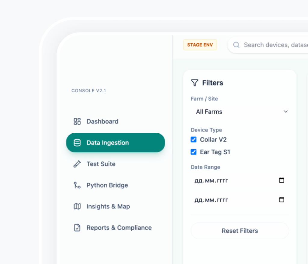This screenshot has width=308, height=264.
Task: Open the Test Suite page
Action: click(101, 164)
